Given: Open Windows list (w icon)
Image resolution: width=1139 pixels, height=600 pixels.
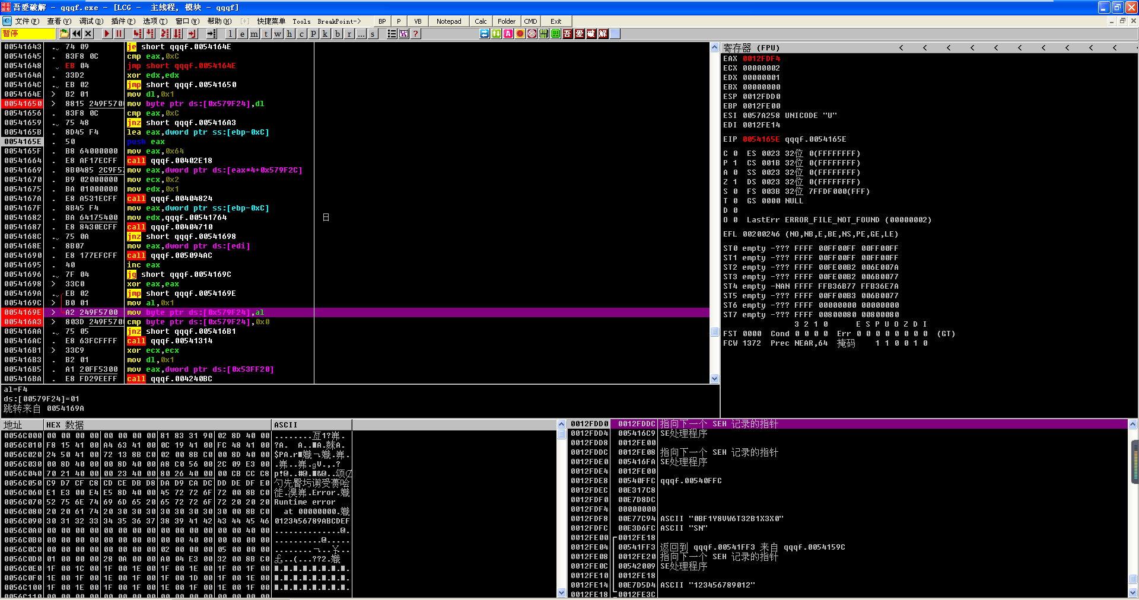Looking at the screenshot, I should [278, 34].
